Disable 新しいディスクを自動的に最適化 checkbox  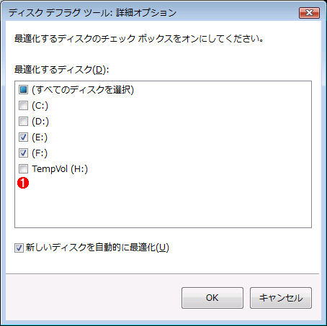coord(19,248)
